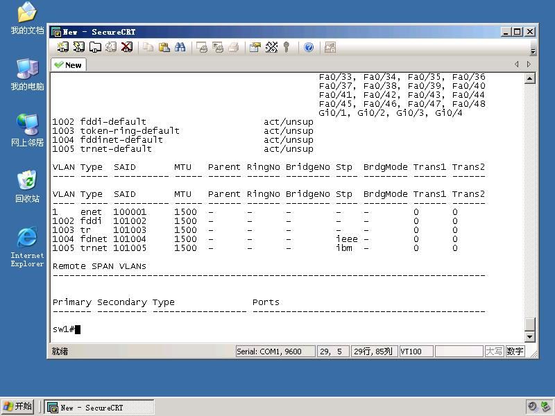
Task: Click the SecureCRT title bar icon
Action: coord(56,32)
